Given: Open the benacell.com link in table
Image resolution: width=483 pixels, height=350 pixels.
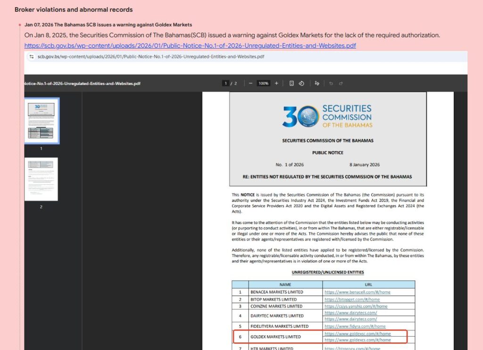Looking at the screenshot, I should click(x=357, y=292).
